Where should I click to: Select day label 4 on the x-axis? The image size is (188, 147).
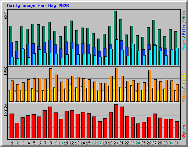[29, 143]
